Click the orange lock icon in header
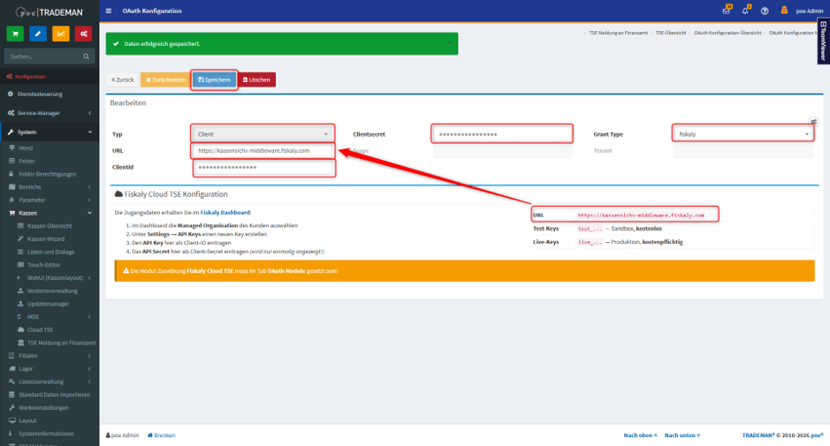The width and height of the screenshot is (830, 446). (784, 11)
